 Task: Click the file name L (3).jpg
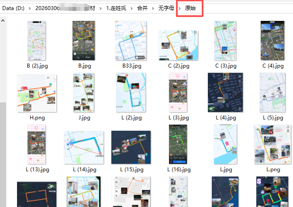(179, 118)
